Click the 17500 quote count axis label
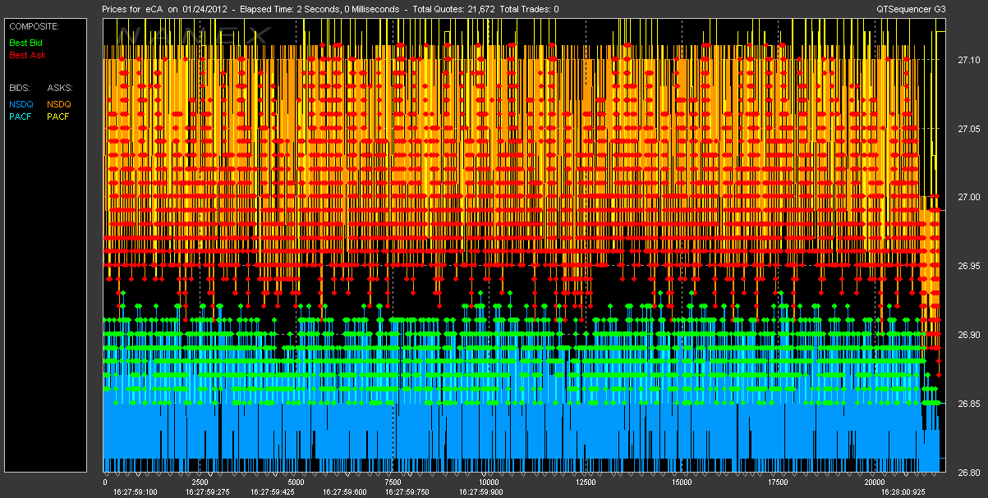 [x=778, y=482]
